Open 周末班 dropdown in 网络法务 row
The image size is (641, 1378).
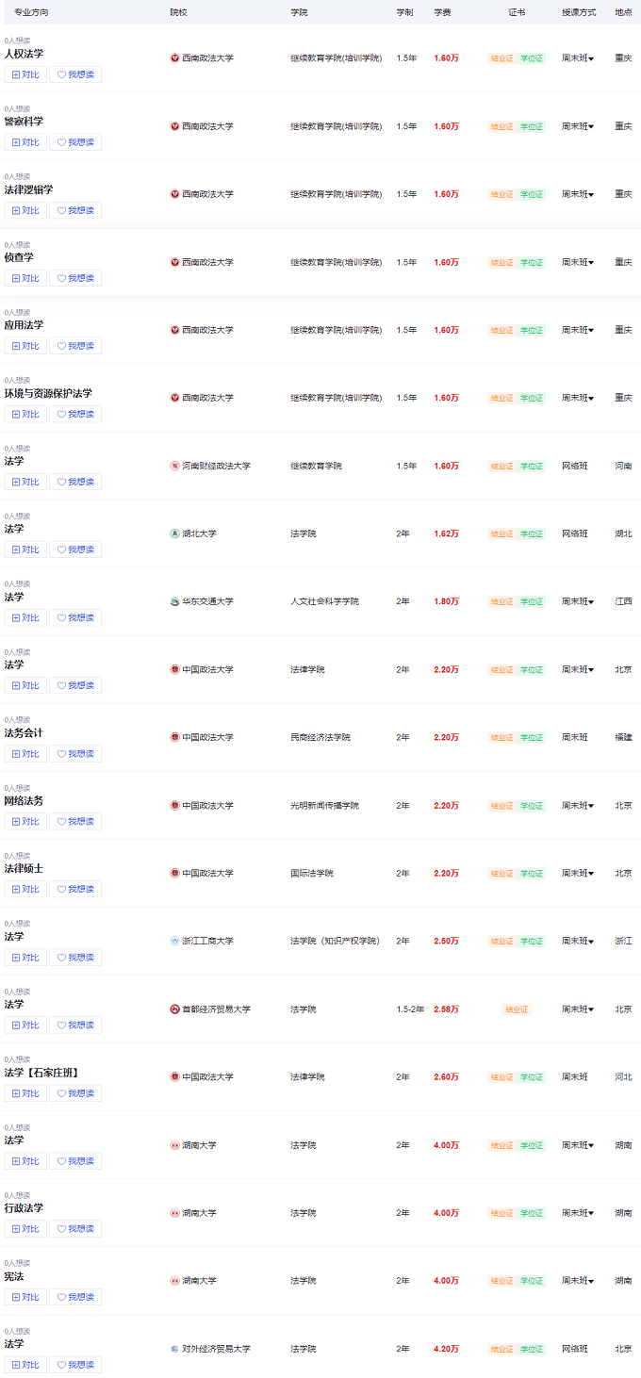pyautogui.click(x=578, y=806)
